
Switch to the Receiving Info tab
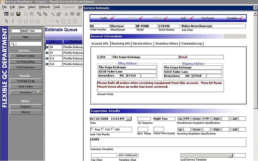pyautogui.click(x=121, y=44)
